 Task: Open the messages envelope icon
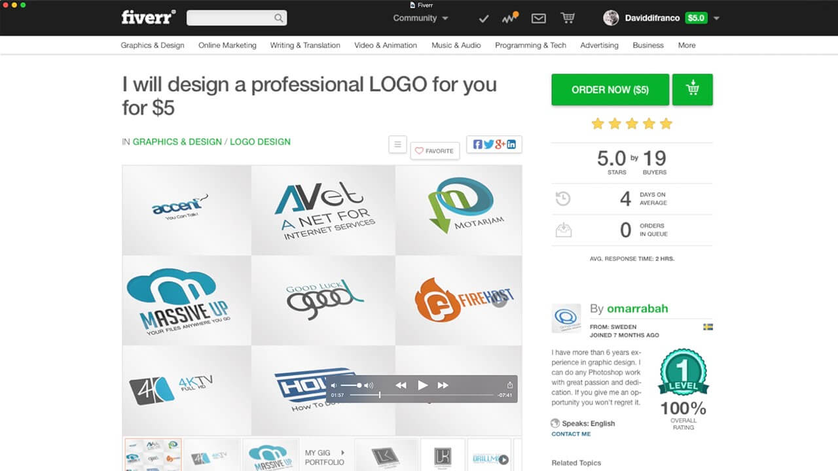539,18
